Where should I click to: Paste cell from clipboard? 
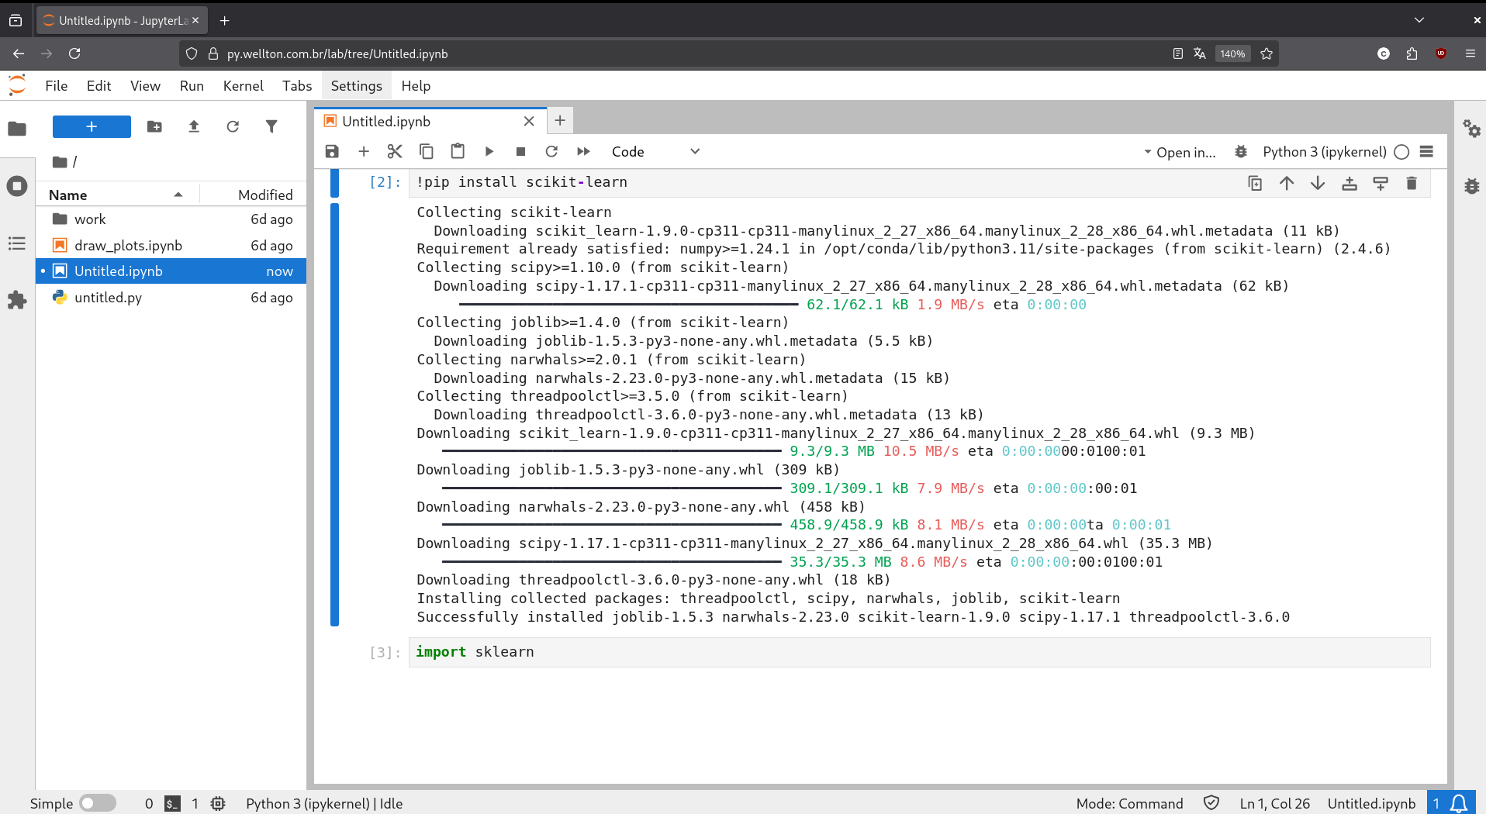(x=458, y=151)
